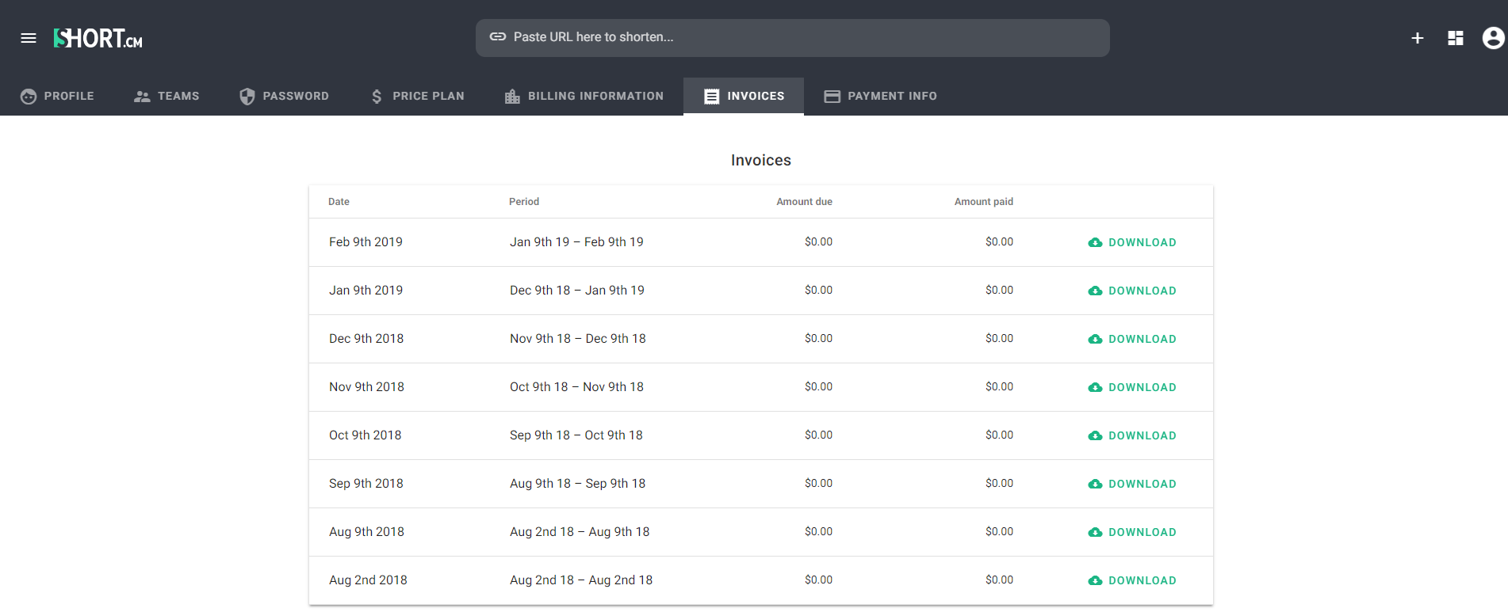Click the Amount due column header

click(804, 202)
